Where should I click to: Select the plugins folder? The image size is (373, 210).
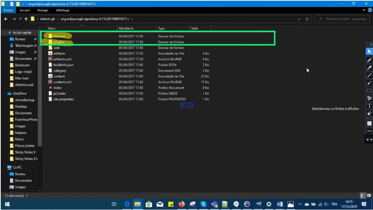coord(59,42)
